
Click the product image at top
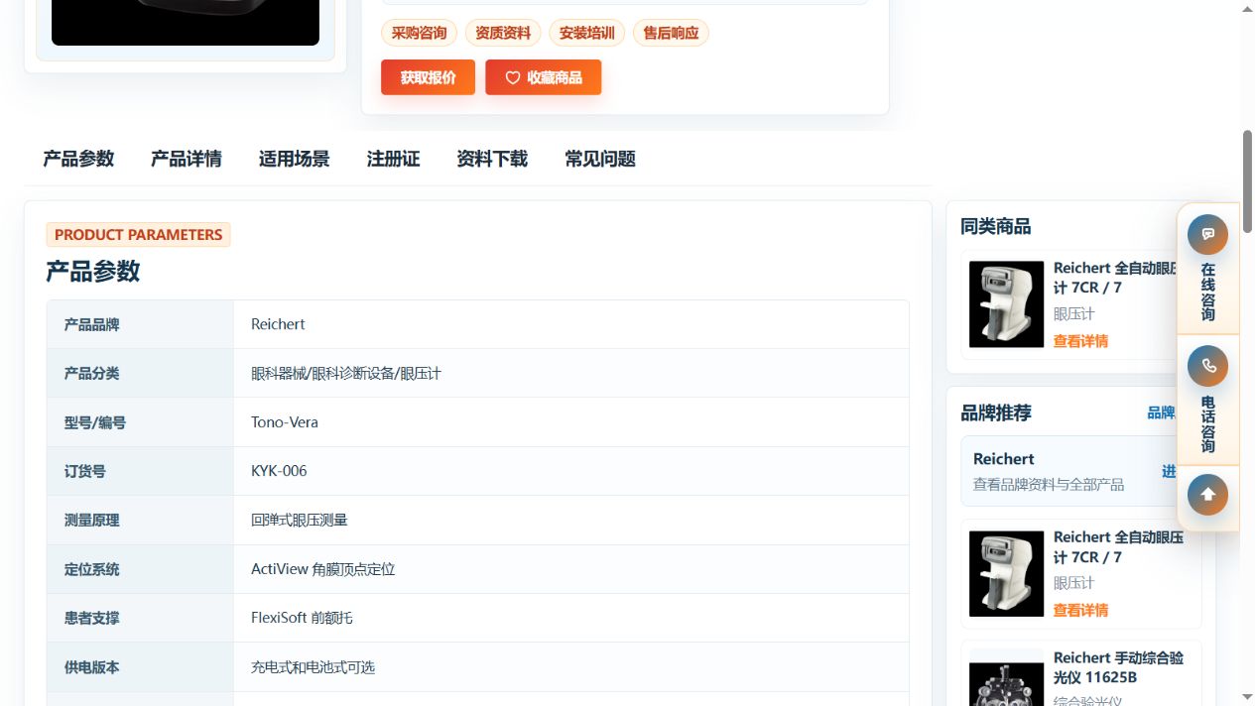pos(186,22)
